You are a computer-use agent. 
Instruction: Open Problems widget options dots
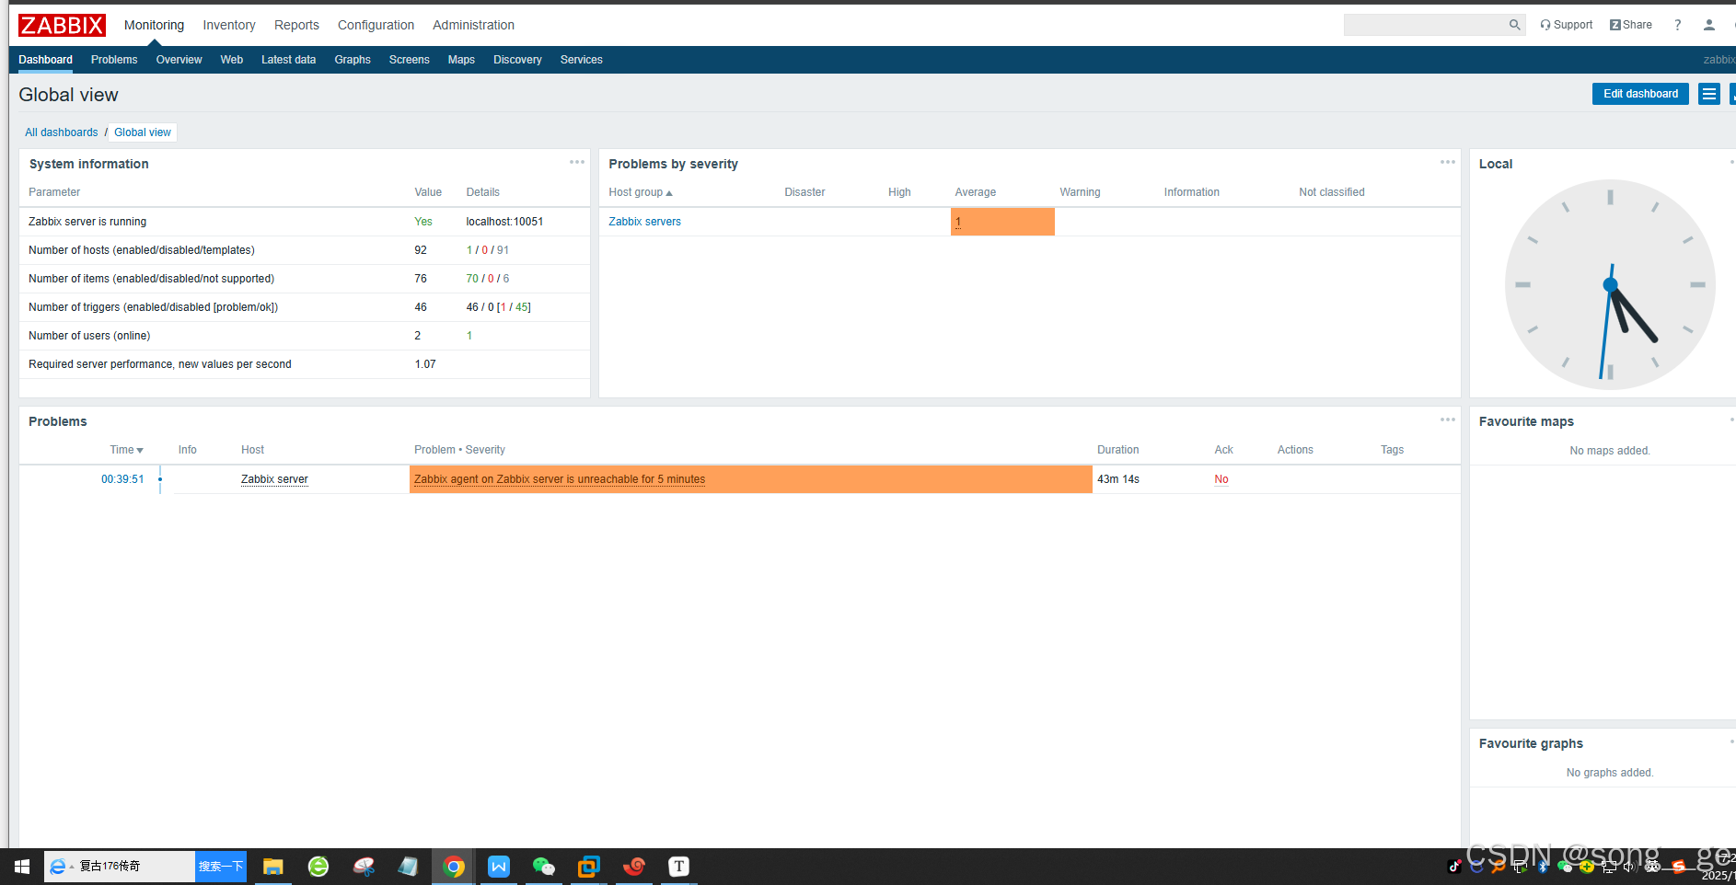click(x=1448, y=420)
